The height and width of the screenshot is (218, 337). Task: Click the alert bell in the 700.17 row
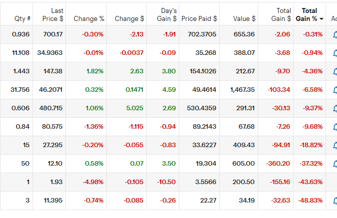coord(335,34)
